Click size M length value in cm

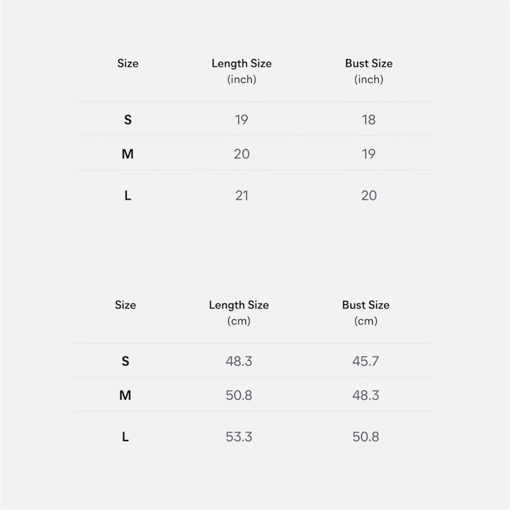tap(239, 395)
